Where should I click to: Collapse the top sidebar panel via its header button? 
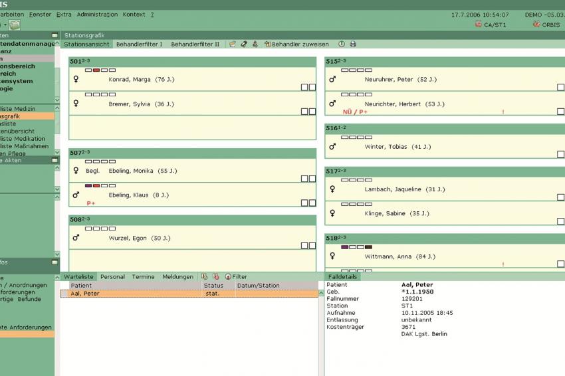click(55, 35)
